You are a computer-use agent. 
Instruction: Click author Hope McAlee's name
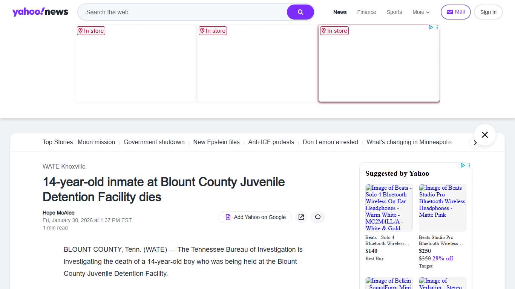point(58,213)
